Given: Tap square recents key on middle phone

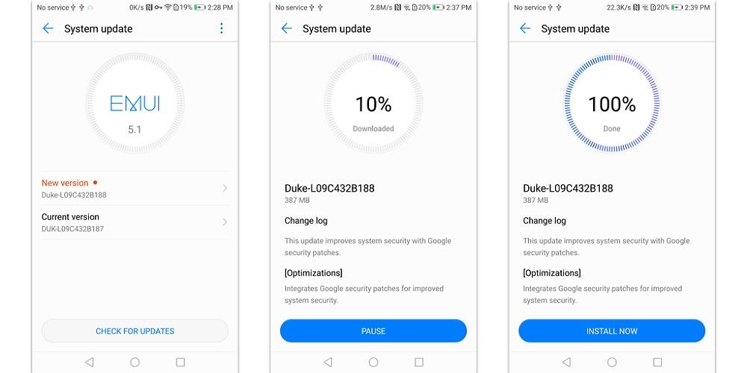Looking at the screenshot, I should tap(419, 362).
